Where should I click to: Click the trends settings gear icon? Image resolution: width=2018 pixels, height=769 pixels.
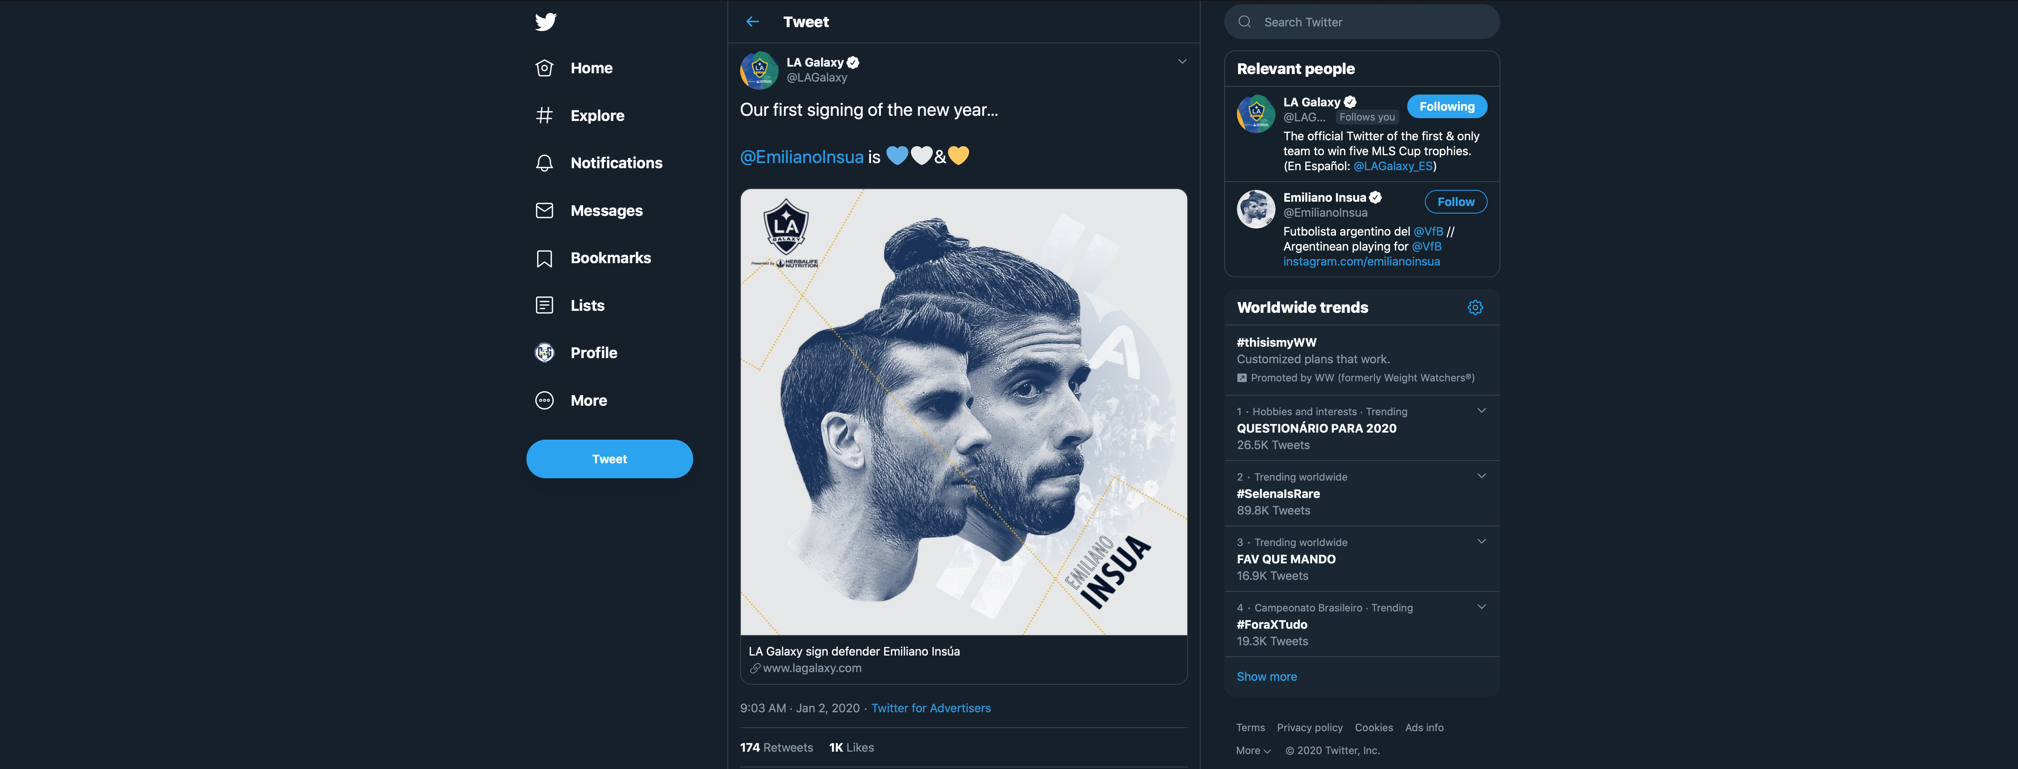[1475, 308]
